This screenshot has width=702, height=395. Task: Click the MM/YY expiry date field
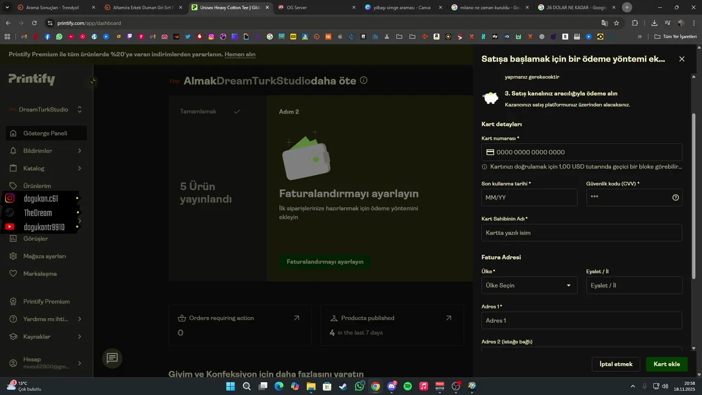(x=529, y=198)
